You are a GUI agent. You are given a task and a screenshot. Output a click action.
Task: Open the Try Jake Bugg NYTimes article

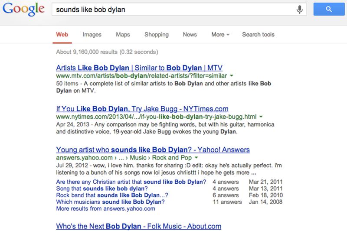click(142, 109)
